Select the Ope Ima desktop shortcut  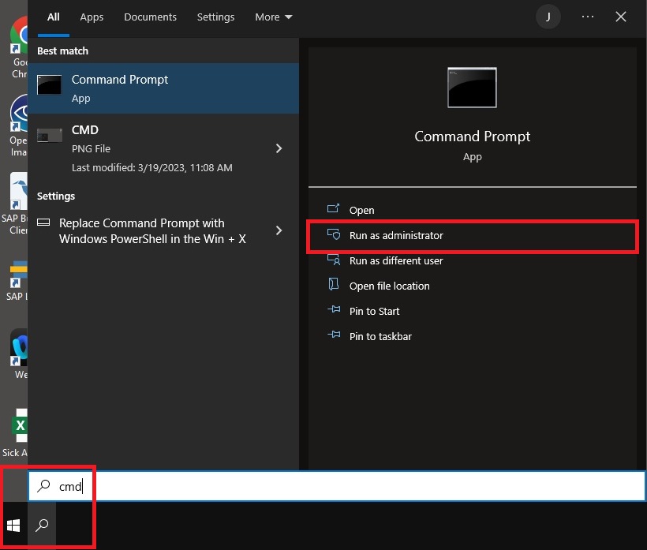click(19, 125)
